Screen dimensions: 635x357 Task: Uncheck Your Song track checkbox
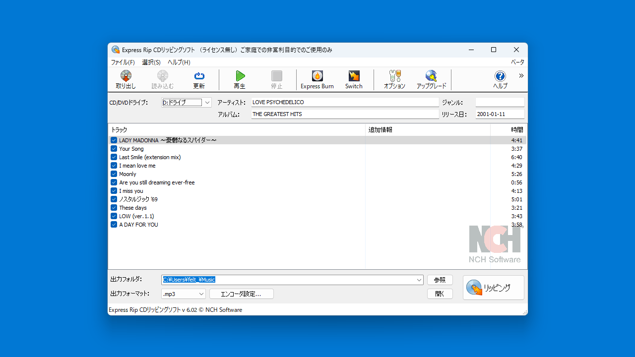click(x=114, y=149)
